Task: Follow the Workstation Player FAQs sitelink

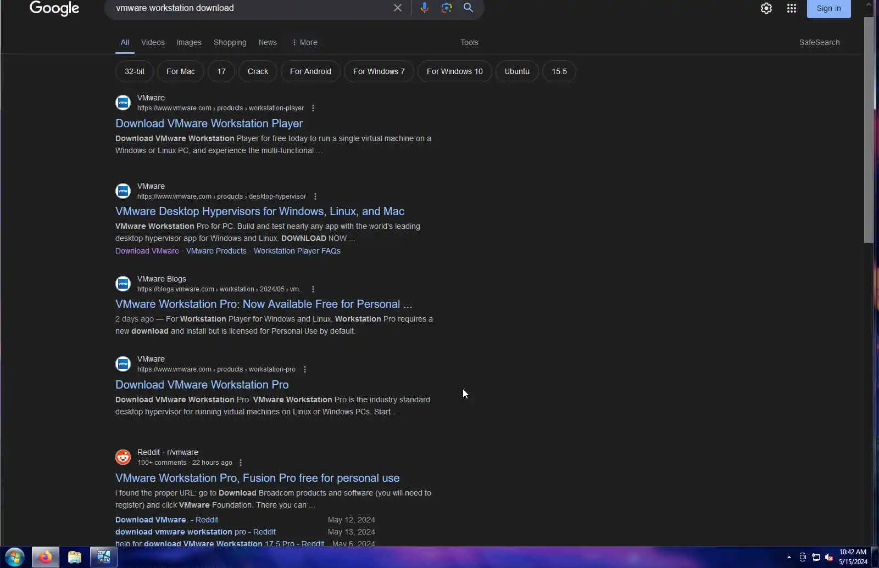Action: point(297,251)
